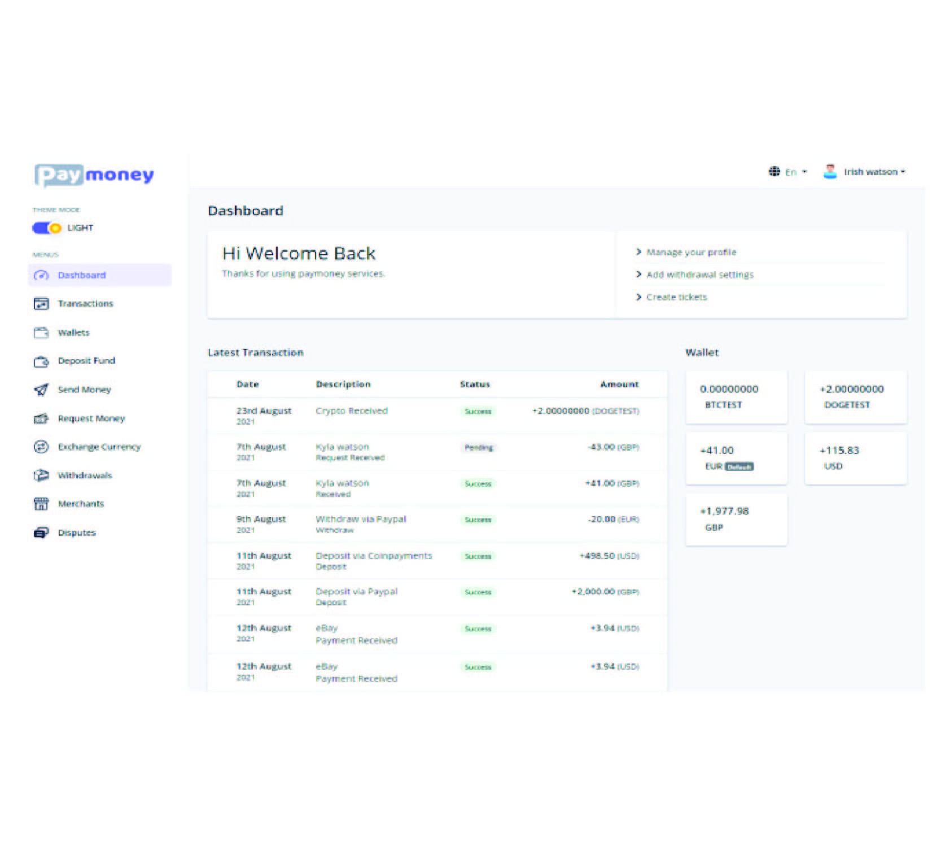
Task: Open the Send Money menu item
Action: pyautogui.click(x=84, y=390)
